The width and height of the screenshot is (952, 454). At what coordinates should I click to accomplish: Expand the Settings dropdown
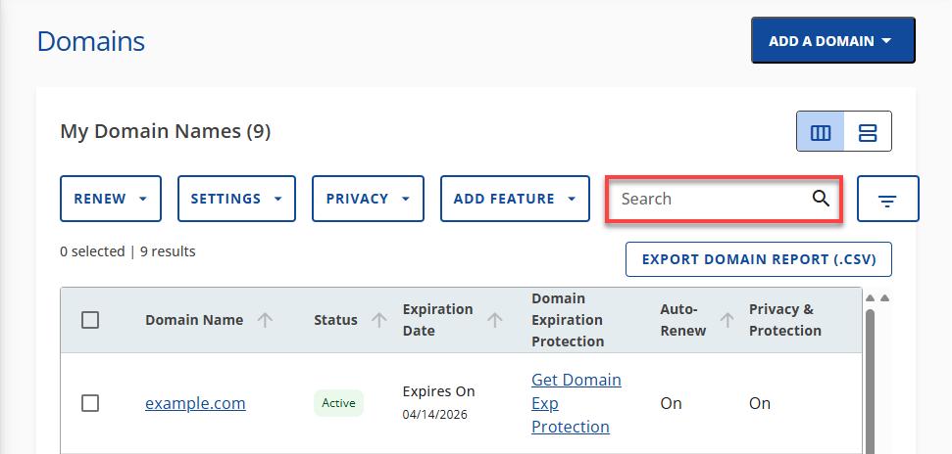tap(236, 199)
